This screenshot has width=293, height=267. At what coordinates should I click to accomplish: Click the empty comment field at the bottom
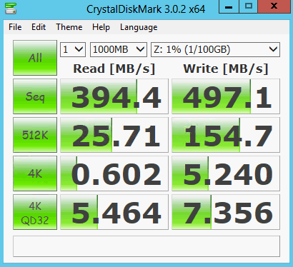pos(146,246)
